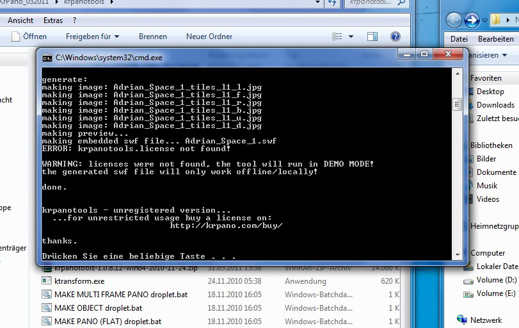
Task: Go back in the right Explorer window
Action: click(454, 20)
